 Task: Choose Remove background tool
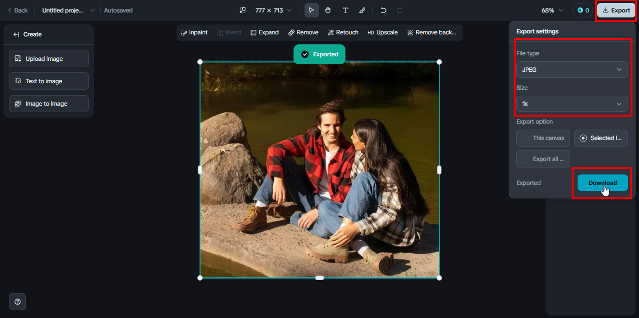click(431, 32)
